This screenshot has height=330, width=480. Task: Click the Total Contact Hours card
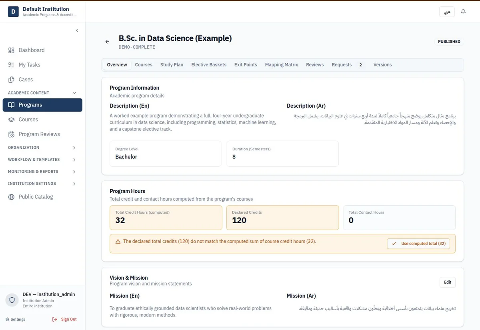399,218
